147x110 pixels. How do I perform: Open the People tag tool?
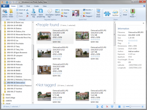point(33,13)
